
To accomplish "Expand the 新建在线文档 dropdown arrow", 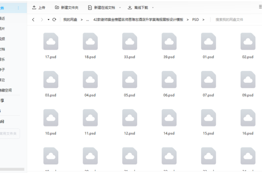I will pos(120,8).
